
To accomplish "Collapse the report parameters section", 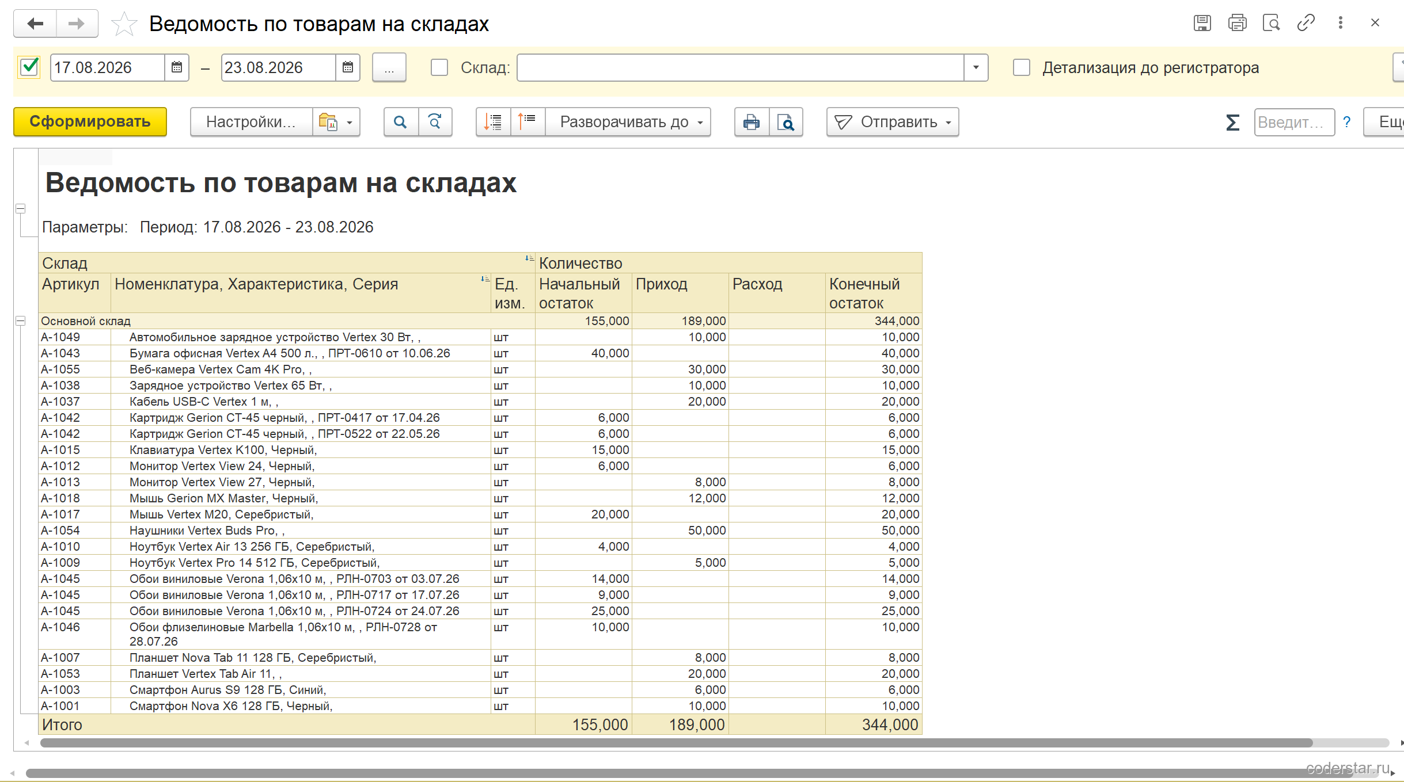I will (20, 208).
